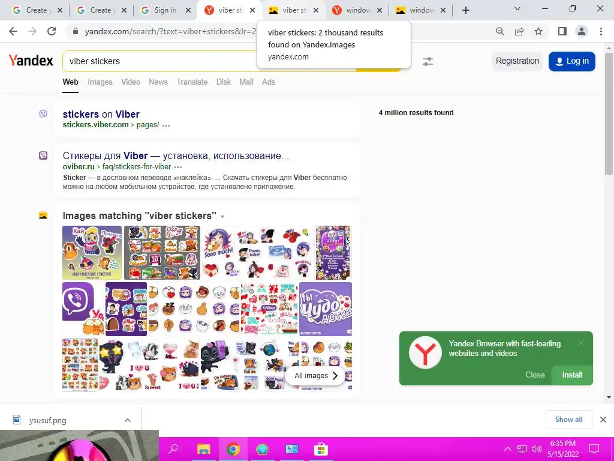Image resolution: width=614 pixels, height=461 pixels.
Task: Click the page vertical scrollbar
Action: click(x=609, y=112)
